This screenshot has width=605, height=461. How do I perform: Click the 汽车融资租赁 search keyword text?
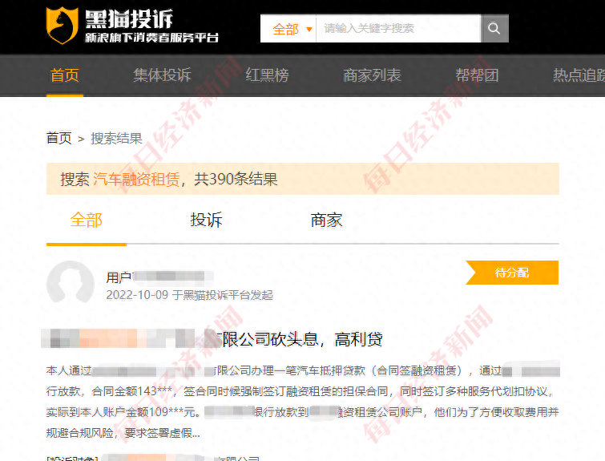(x=136, y=179)
